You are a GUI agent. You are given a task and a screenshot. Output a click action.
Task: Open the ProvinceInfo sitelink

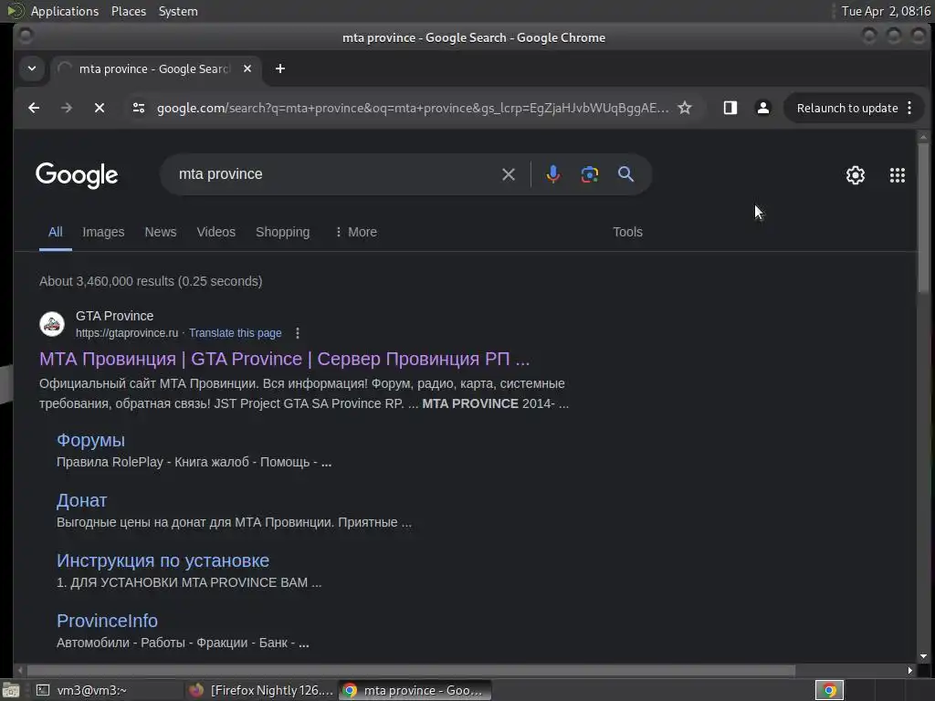click(x=108, y=621)
